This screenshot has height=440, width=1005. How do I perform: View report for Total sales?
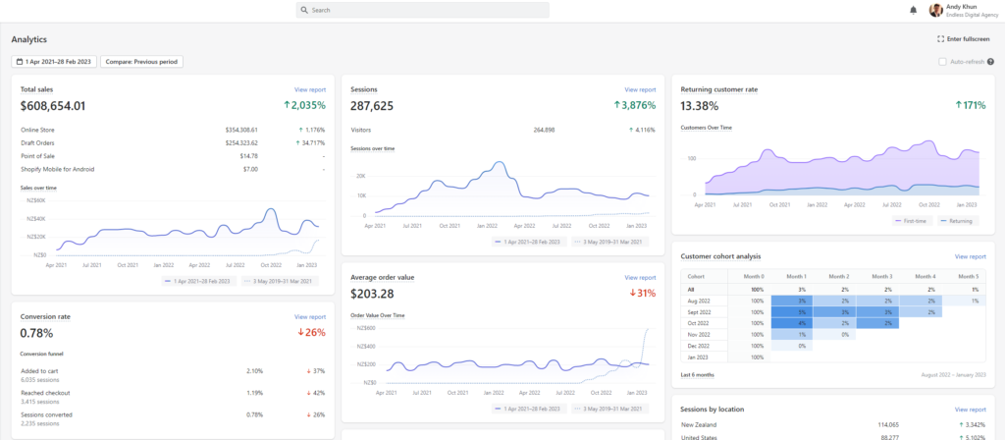click(309, 89)
